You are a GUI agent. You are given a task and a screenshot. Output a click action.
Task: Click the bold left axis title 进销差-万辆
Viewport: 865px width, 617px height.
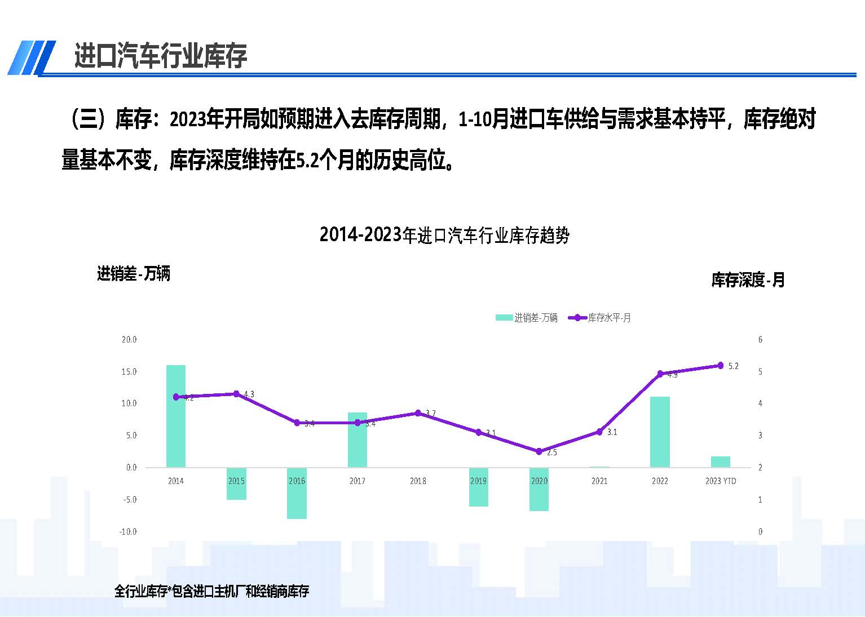click(134, 274)
